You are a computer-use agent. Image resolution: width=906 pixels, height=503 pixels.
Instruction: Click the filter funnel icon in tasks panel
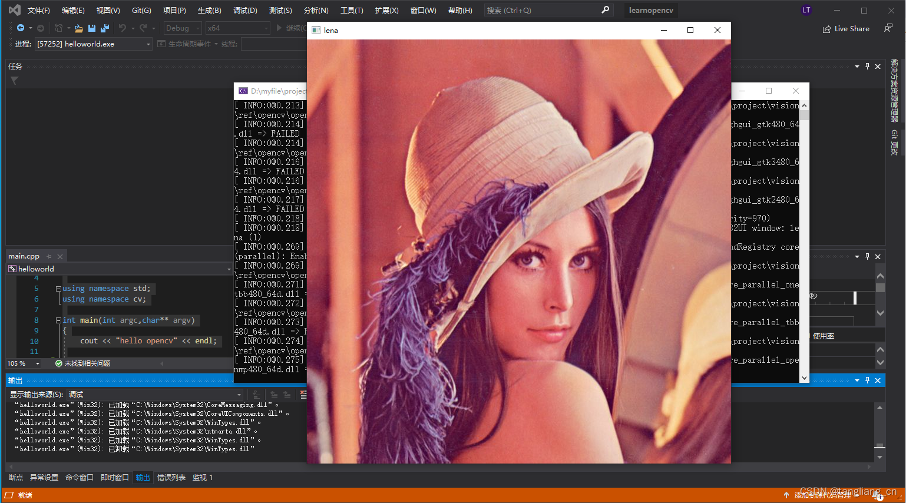pos(15,80)
